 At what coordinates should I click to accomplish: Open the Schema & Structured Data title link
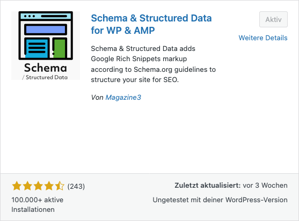point(151,24)
